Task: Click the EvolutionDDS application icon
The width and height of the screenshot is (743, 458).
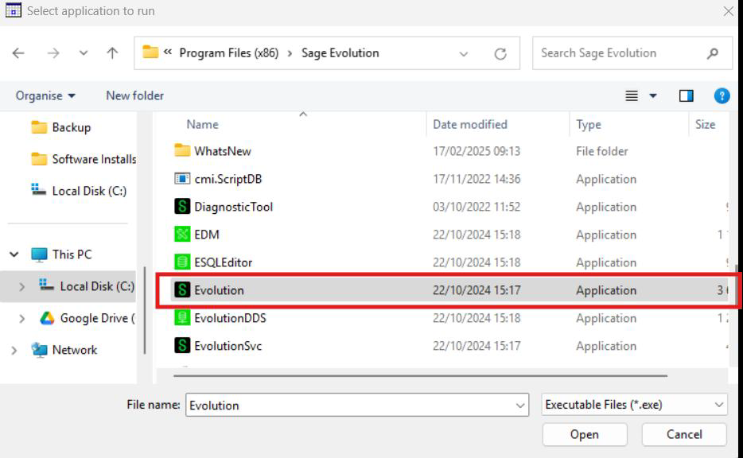Action: point(182,318)
